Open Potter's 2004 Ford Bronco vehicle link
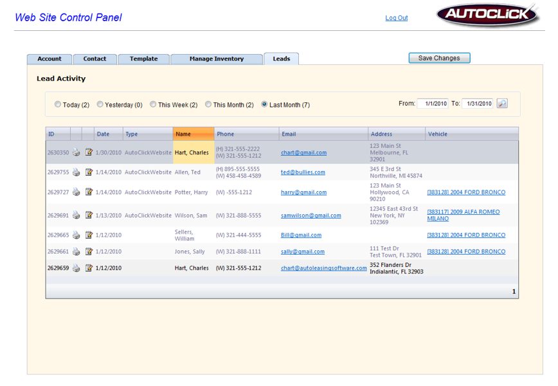This screenshot has width=558, height=386. [x=466, y=192]
